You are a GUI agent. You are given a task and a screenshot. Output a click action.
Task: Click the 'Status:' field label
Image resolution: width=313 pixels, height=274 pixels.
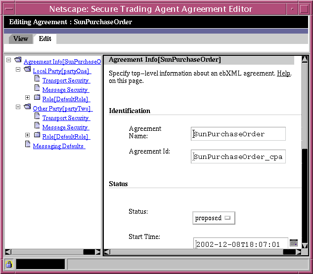(x=138, y=211)
